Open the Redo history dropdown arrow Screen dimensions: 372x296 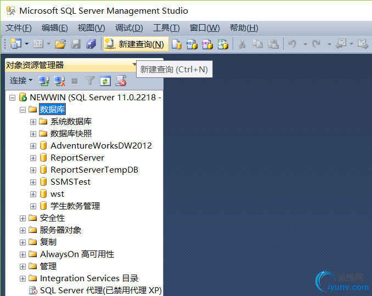point(329,44)
